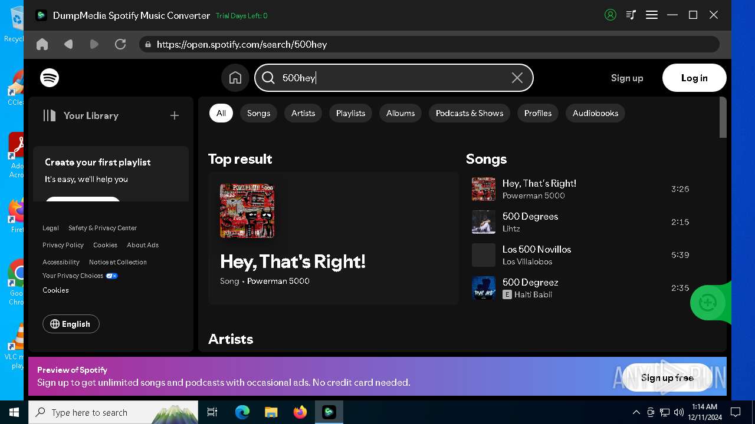Open Powerman 5000 artist in top result
The height and width of the screenshot is (424, 755).
click(x=278, y=281)
